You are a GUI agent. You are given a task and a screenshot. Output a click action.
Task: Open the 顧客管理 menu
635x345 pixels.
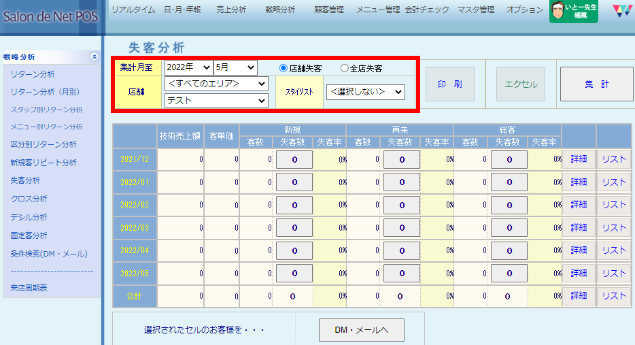[x=329, y=10]
